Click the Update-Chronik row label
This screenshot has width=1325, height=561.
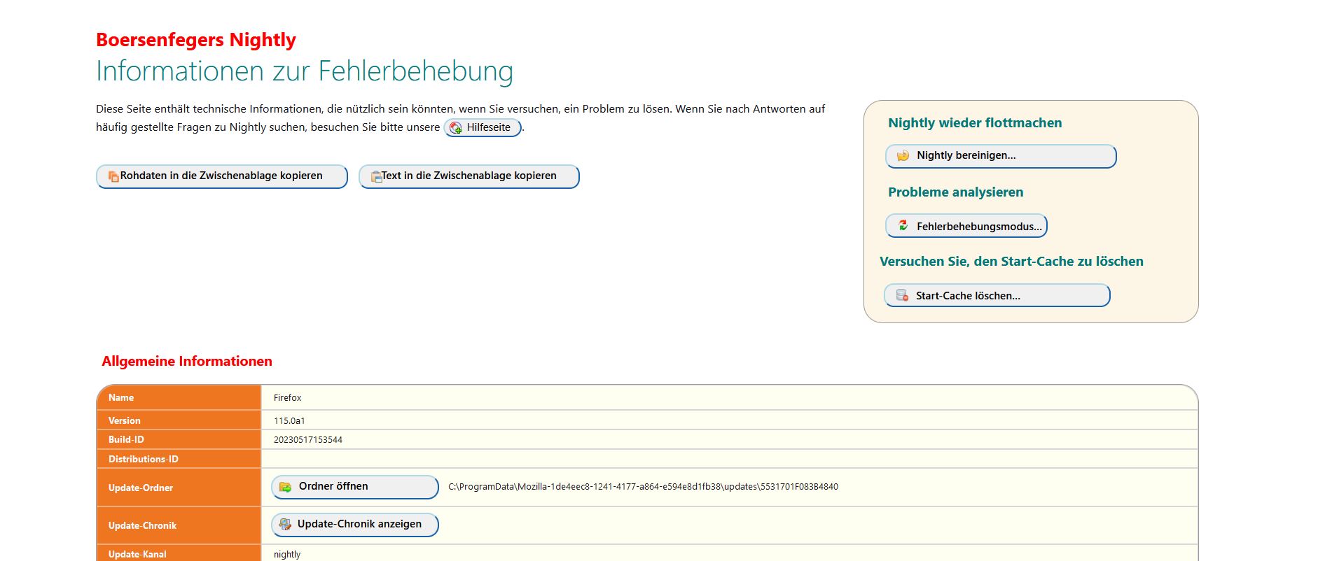coord(142,525)
